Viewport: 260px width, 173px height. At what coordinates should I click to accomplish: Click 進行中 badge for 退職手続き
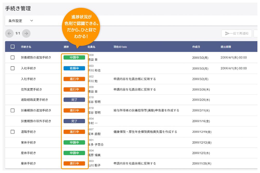coord(74,132)
